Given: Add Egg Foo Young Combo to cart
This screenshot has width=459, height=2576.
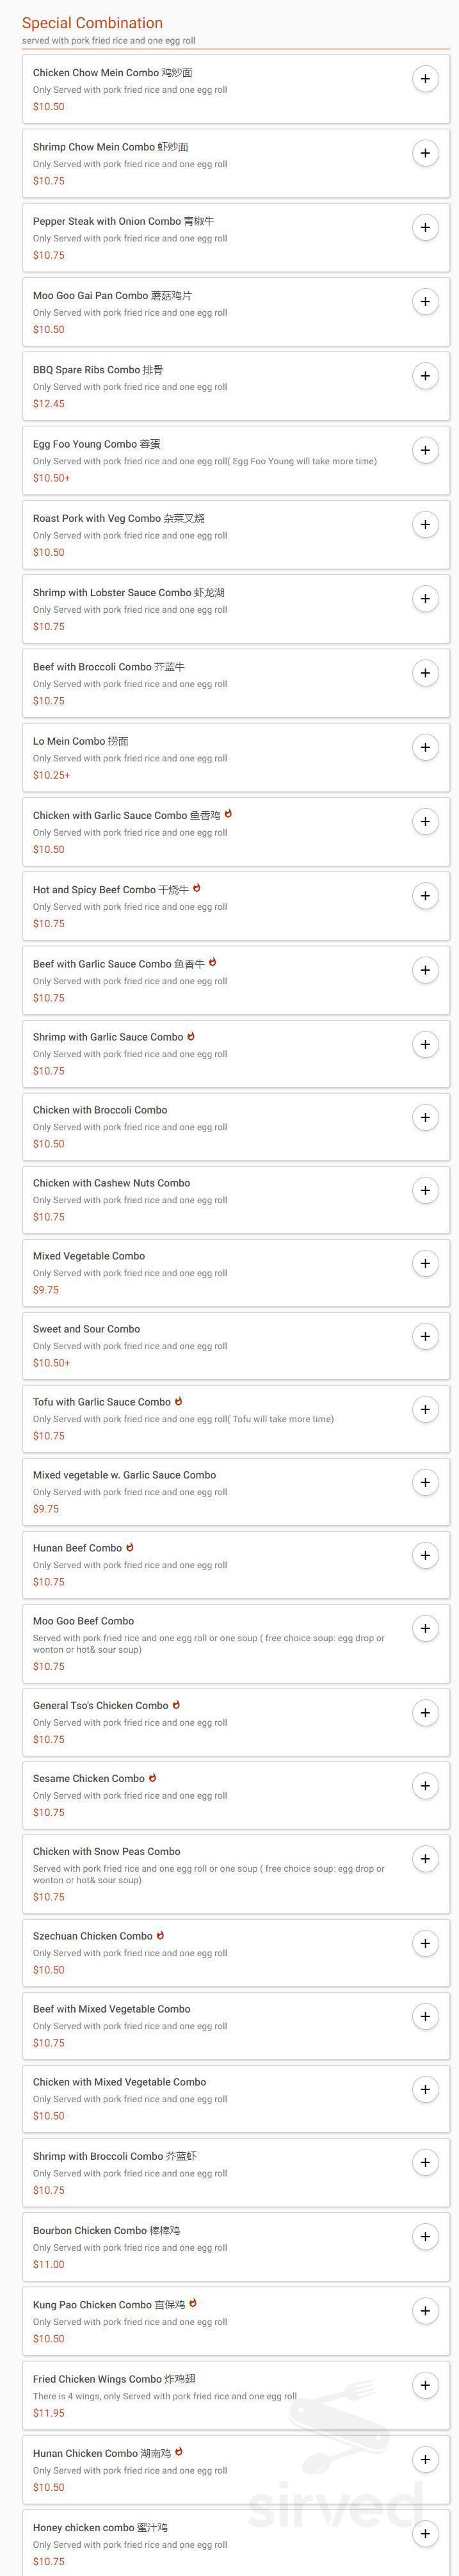Looking at the screenshot, I should pyautogui.click(x=425, y=450).
